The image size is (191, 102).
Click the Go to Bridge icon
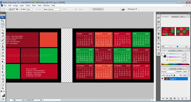click(x=123, y=9)
